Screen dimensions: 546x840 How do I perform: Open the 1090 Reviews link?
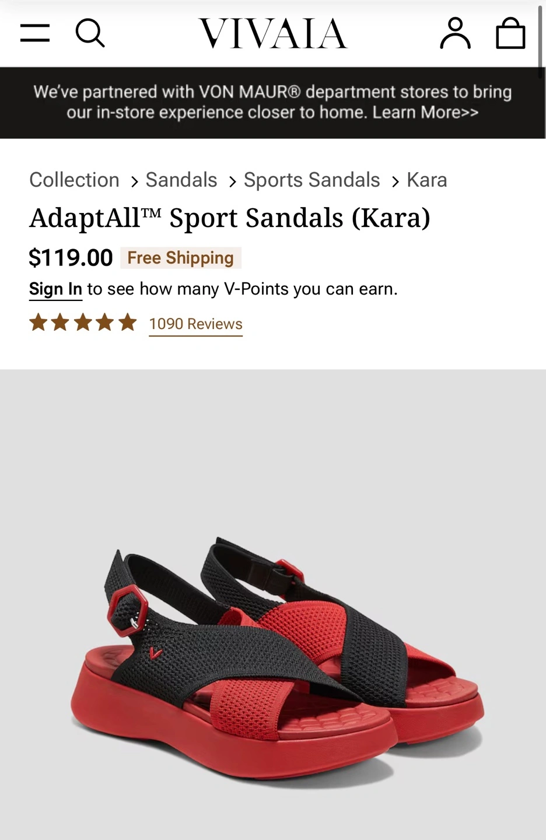(x=195, y=324)
